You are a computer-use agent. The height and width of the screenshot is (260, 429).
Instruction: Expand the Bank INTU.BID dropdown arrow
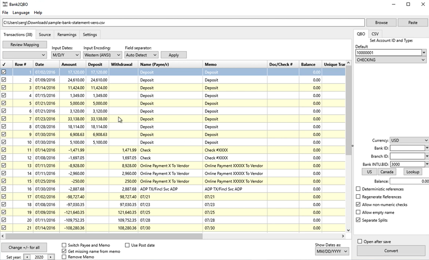427,164
